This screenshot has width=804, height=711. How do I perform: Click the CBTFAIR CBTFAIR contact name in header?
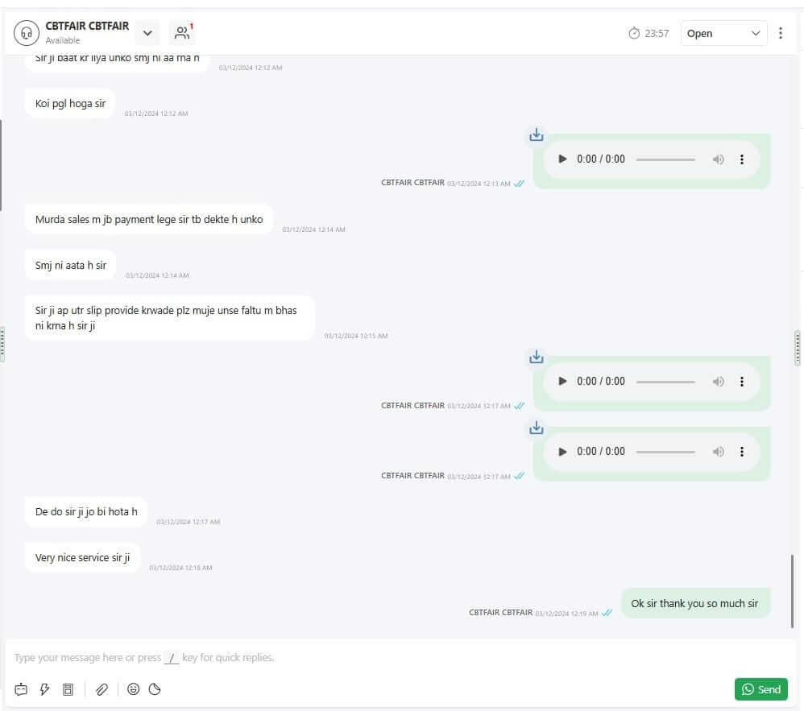coord(87,26)
